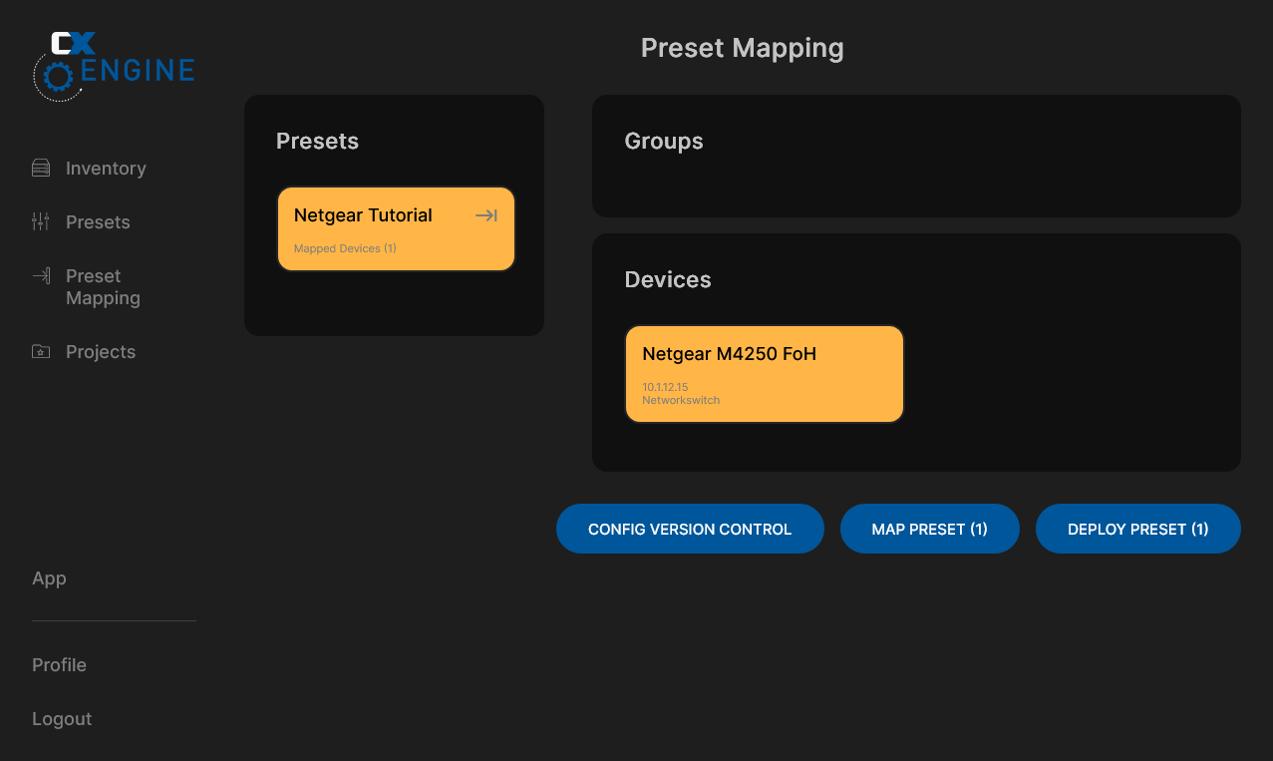Click the Networkswitch label
Image resolution: width=1273 pixels, height=761 pixels.
(x=681, y=400)
